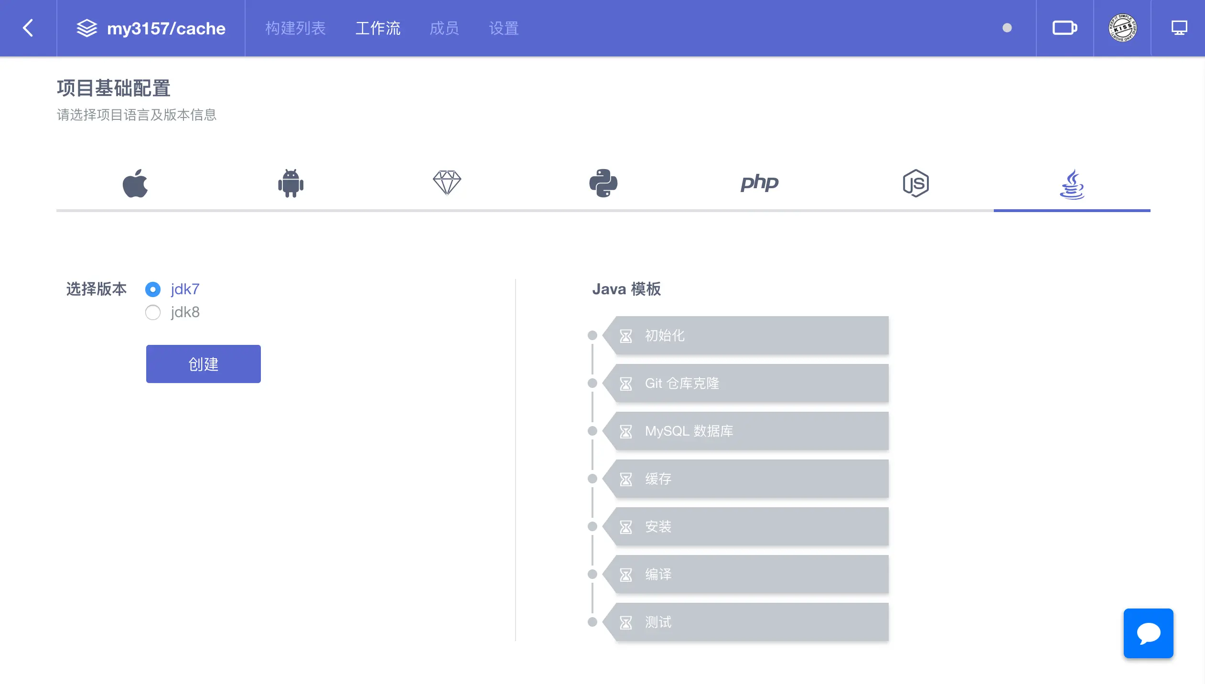1205x684 pixels.
Task: Choose the Ruby gem language icon
Action: click(447, 183)
